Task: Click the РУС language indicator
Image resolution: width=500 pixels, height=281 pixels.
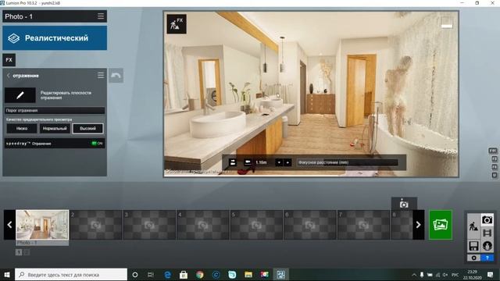Action: (455, 275)
